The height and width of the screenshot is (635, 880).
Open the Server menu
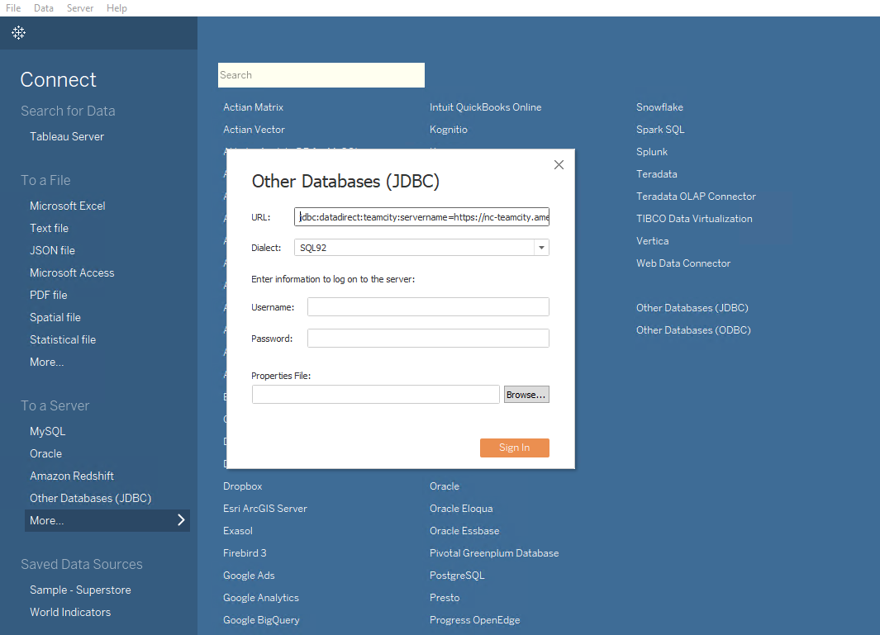coord(80,8)
